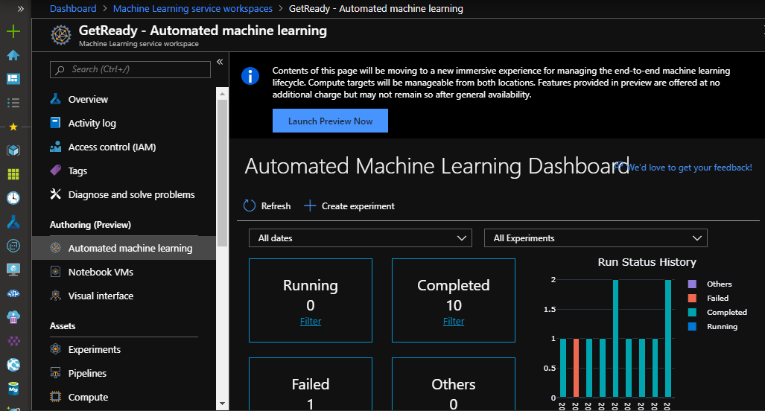Click the purple dots cluster icon
This screenshot has width=765, height=411.
pyautogui.click(x=13, y=341)
